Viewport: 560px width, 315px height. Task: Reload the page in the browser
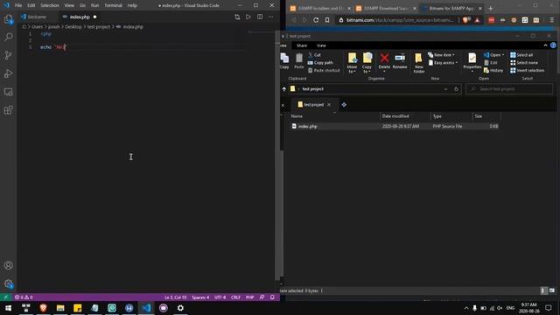click(x=316, y=20)
